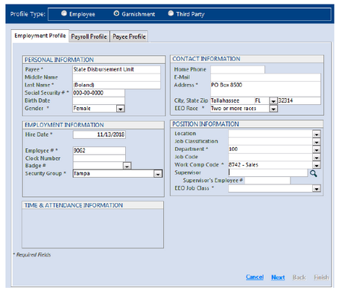Viewport: 339px width, 293px height.
Task: Expand the EEO Race dropdown
Action: (273, 109)
